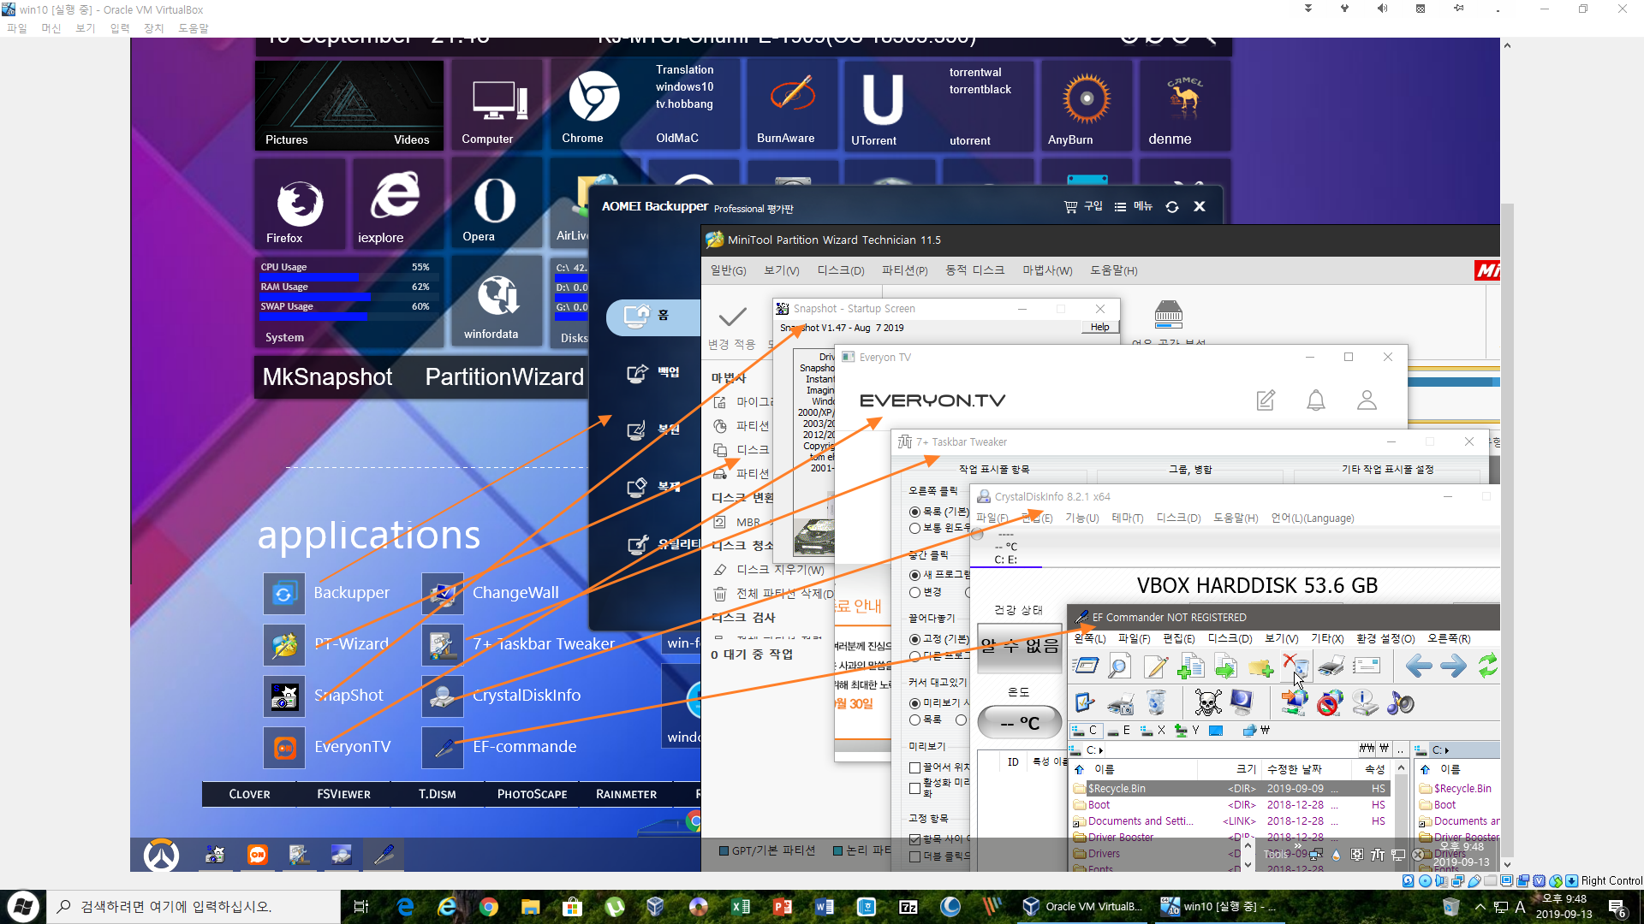Image resolution: width=1644 pixels, height=924 pixels.
Task: Open the language menu in CrystalDiskInfo
Action: [x=1312, y=518]
